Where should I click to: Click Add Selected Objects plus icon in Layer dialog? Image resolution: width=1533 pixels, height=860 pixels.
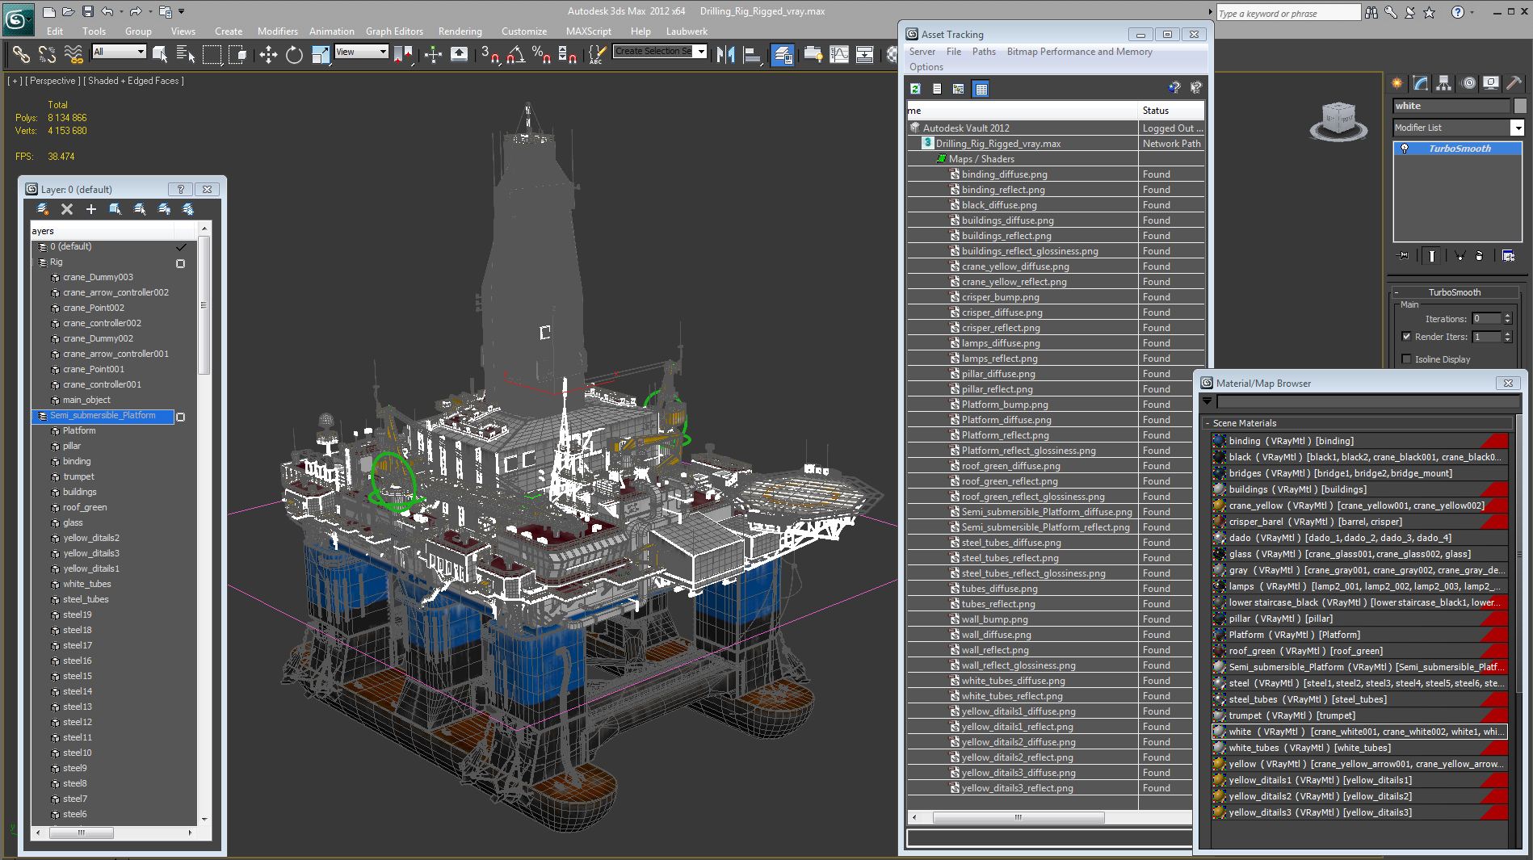[91, 209]
